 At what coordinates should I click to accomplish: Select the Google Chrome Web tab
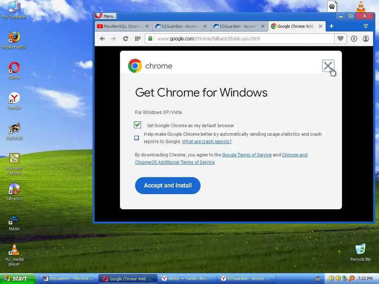pos(296,26)
